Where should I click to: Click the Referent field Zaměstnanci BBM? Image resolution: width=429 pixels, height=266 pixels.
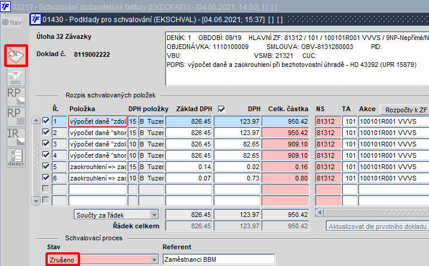(219, 259)
